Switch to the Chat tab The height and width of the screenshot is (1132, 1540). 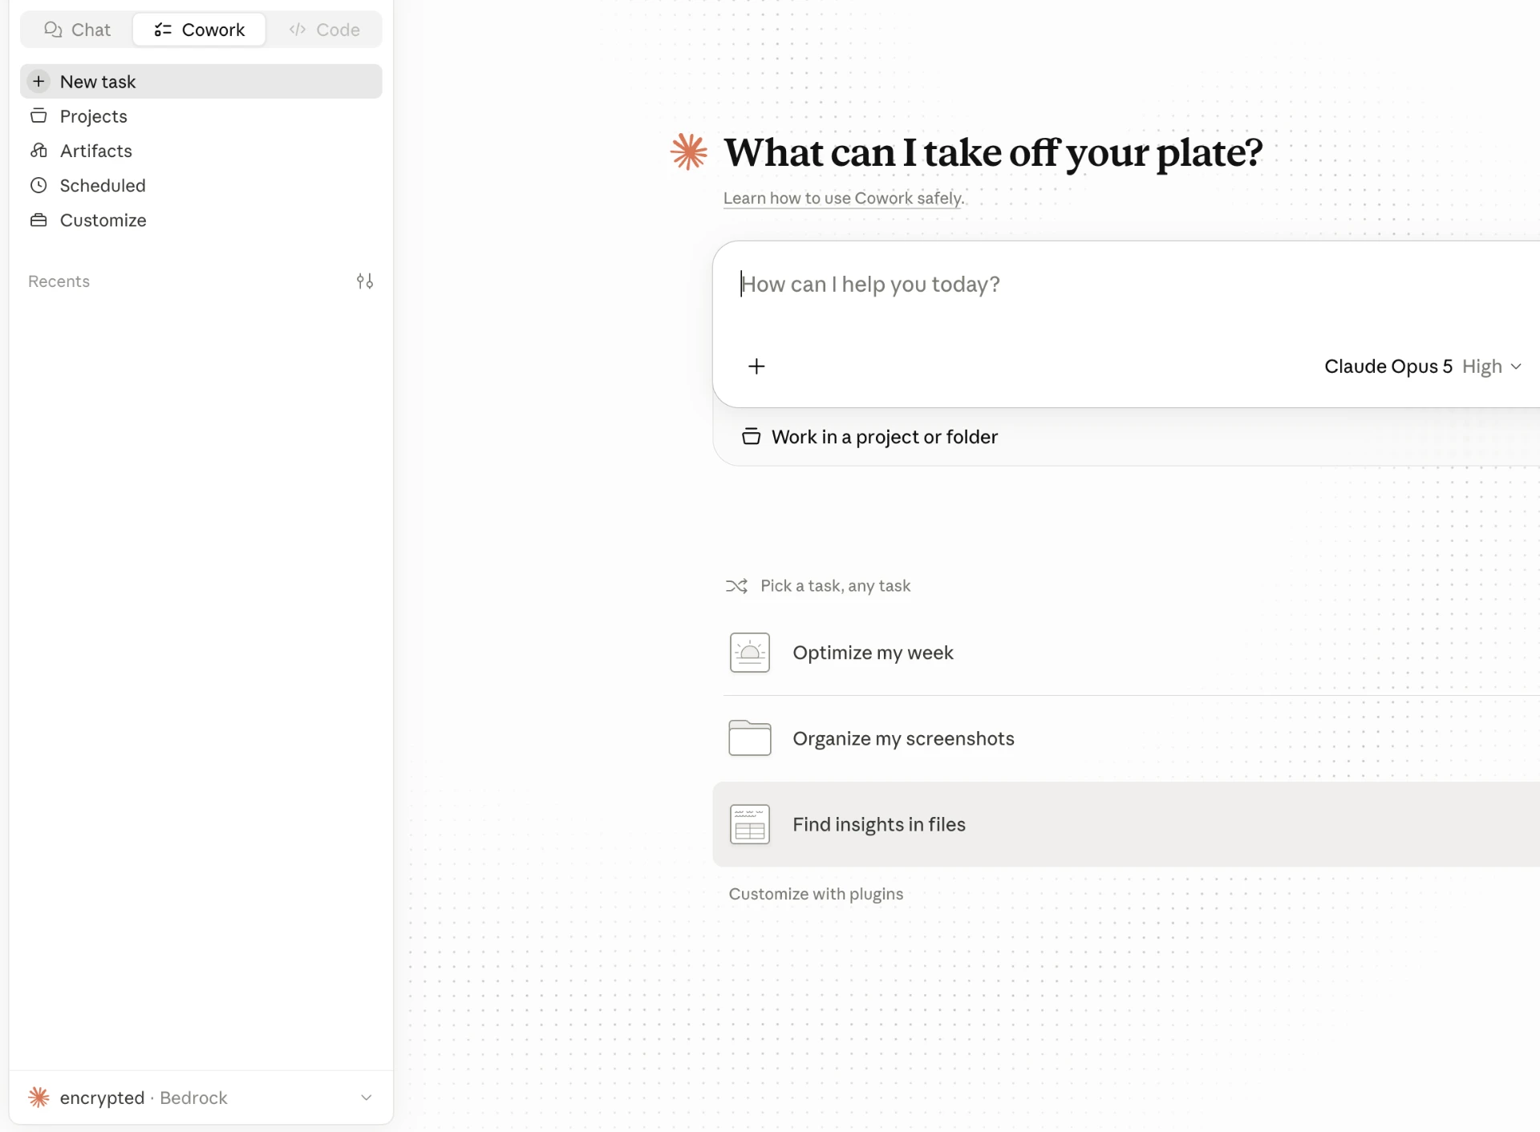click(x=77, y=30)
